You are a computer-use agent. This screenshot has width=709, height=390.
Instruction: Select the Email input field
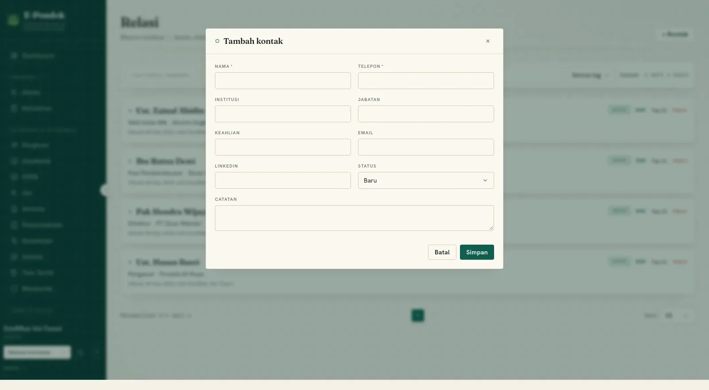(x=426, y=147)
